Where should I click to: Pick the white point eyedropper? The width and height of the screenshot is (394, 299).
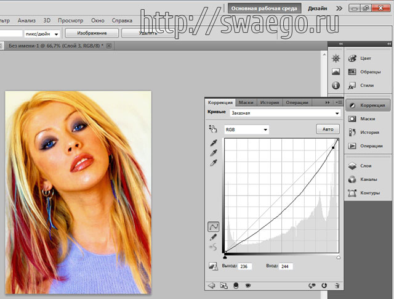214,163
